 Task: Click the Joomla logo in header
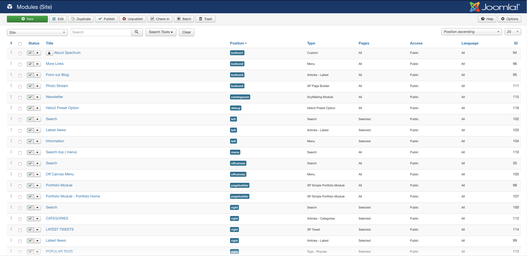[495, 7]
